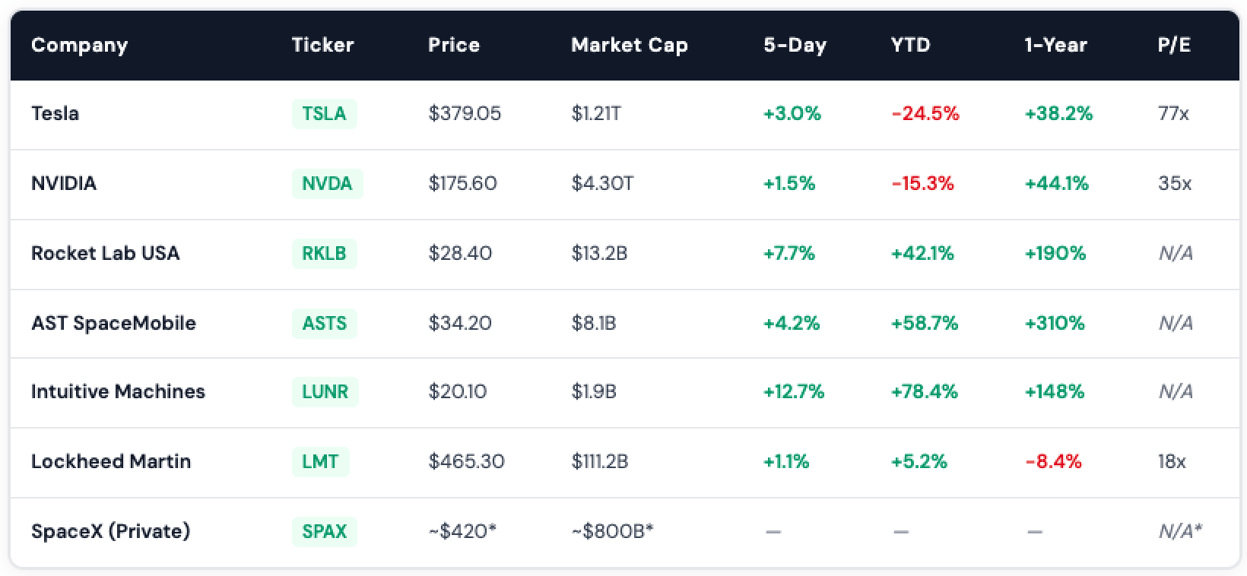
Task: Select the SpaceX (Private) row name
Action: tap(110, 532)
